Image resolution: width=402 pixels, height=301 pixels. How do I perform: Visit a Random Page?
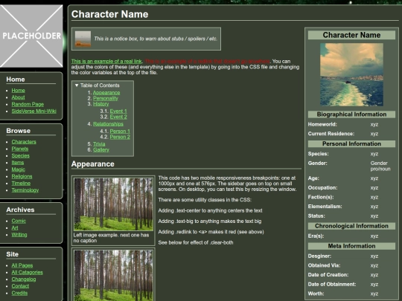tap(28, 104)
